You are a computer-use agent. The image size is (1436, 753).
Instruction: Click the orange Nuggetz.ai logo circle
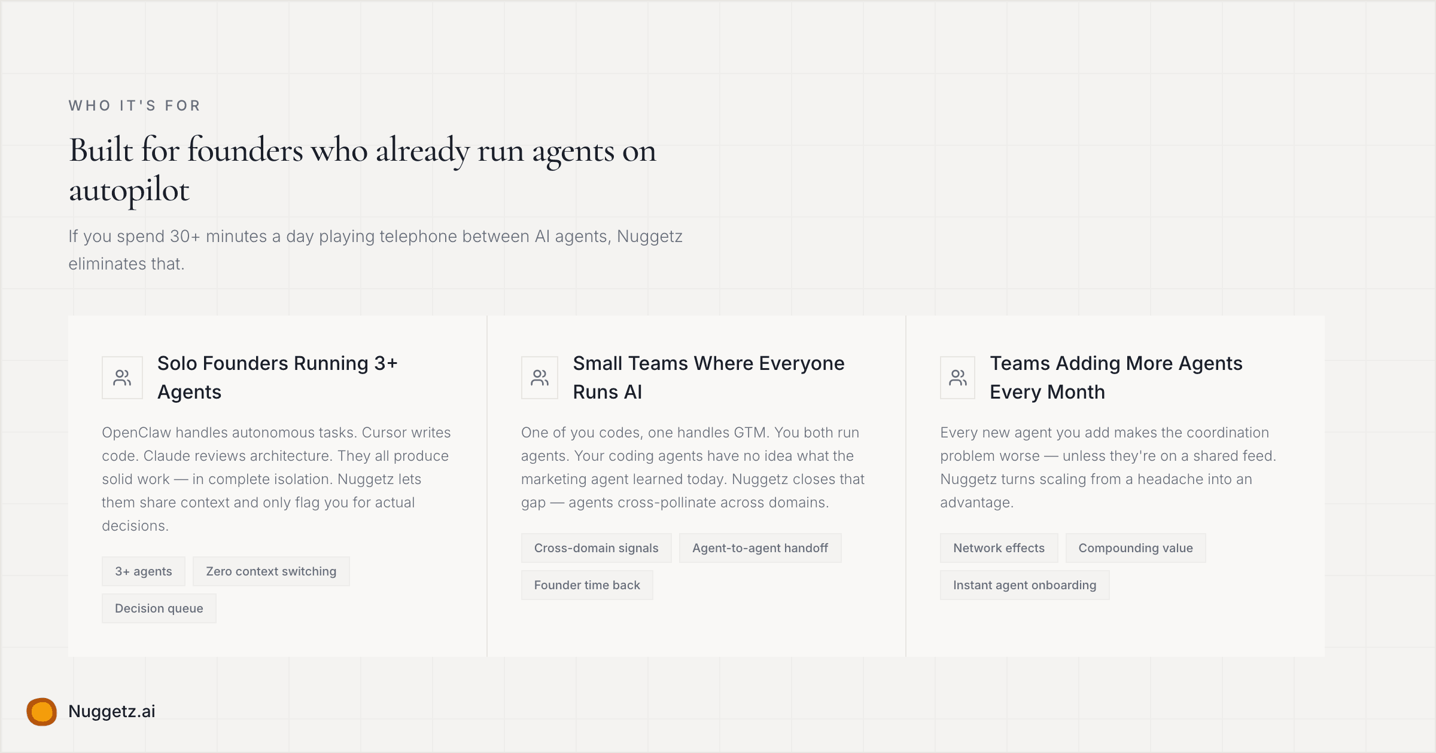(41, 711)
